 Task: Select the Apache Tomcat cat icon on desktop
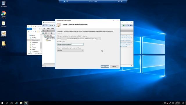(x=3, y=34)
